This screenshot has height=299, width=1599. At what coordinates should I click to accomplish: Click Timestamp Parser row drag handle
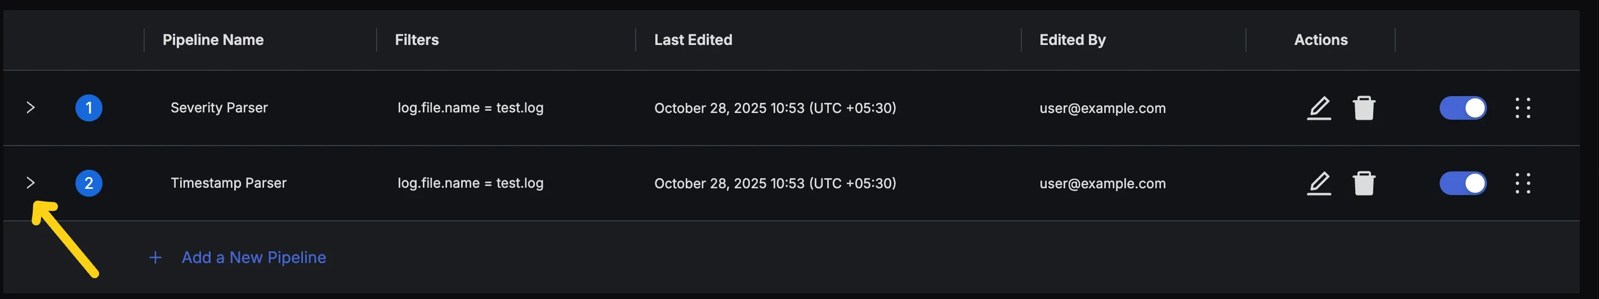coord(1522,183)
